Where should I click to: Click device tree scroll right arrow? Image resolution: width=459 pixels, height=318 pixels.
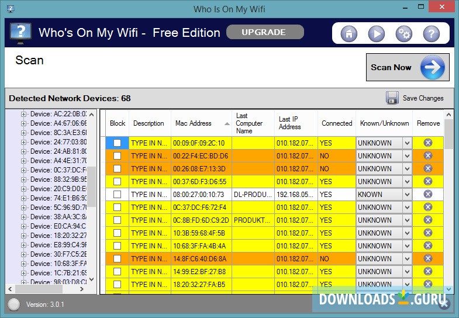click(x=82, y=289)
